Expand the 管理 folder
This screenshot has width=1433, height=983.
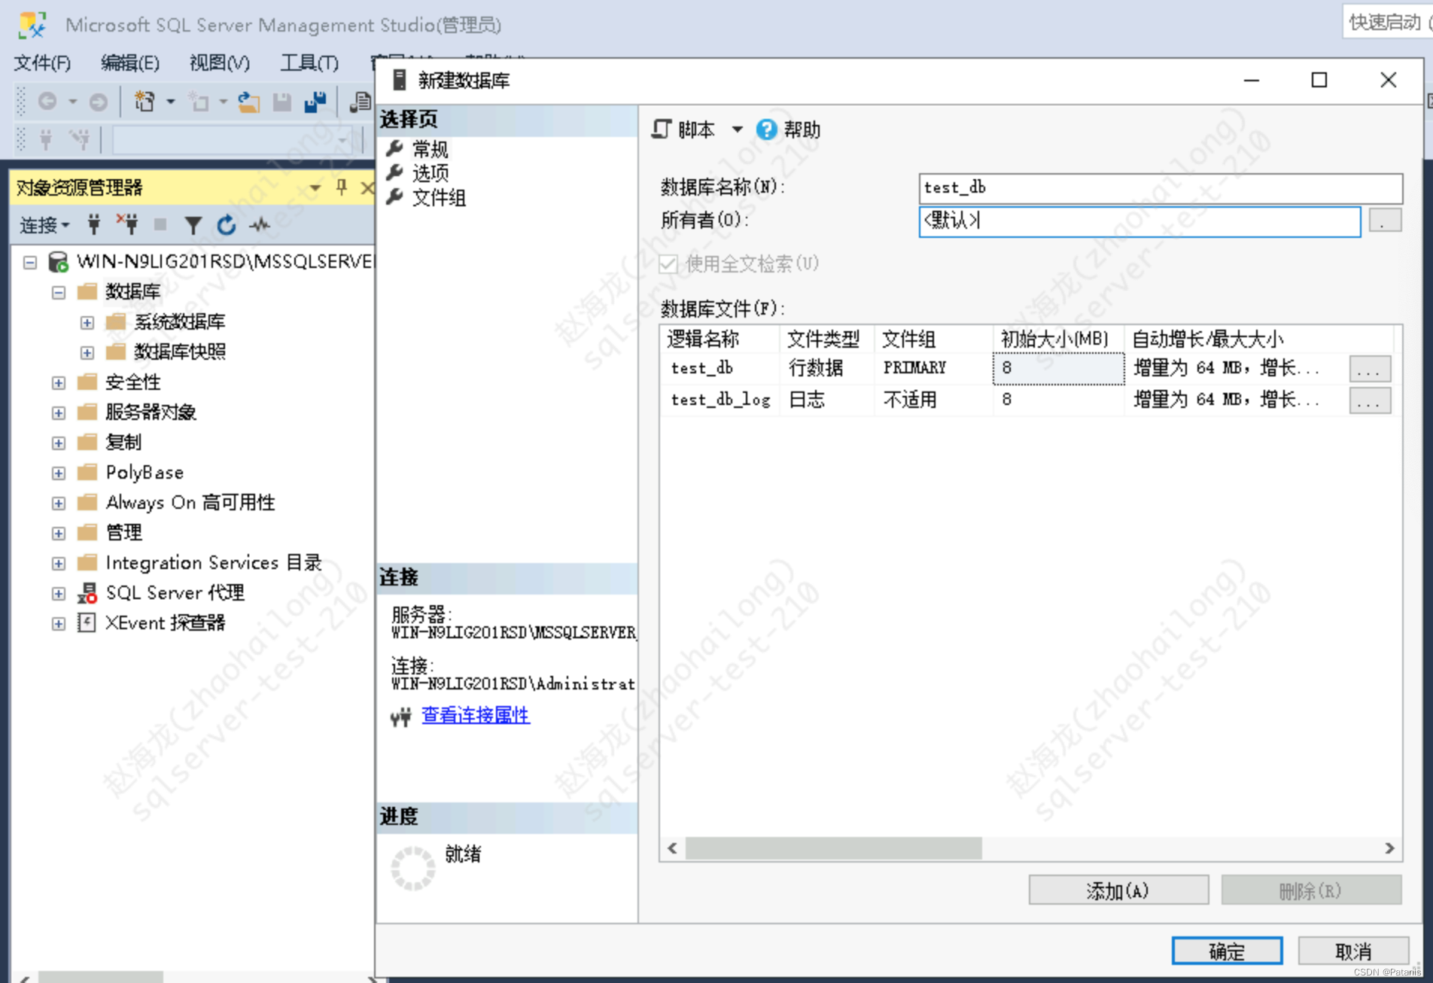[59, 533]
